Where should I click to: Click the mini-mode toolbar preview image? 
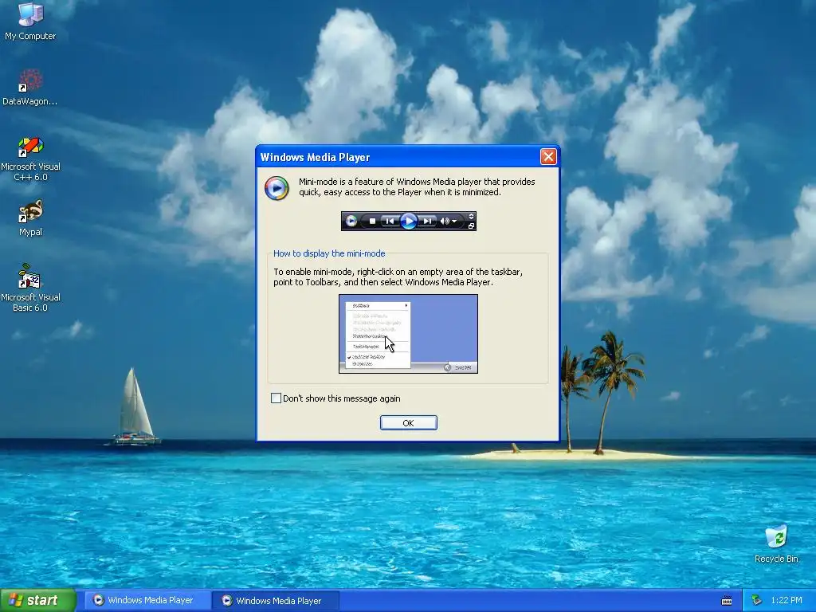[x=409, y=222]
